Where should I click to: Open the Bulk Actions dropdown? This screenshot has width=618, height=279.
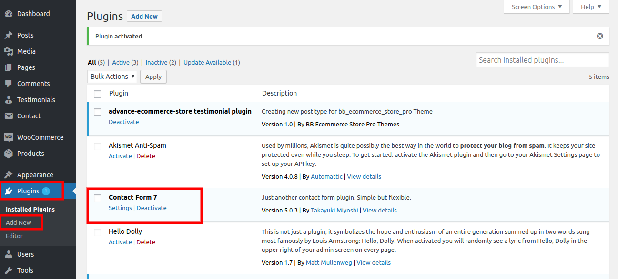pos(112,77)
